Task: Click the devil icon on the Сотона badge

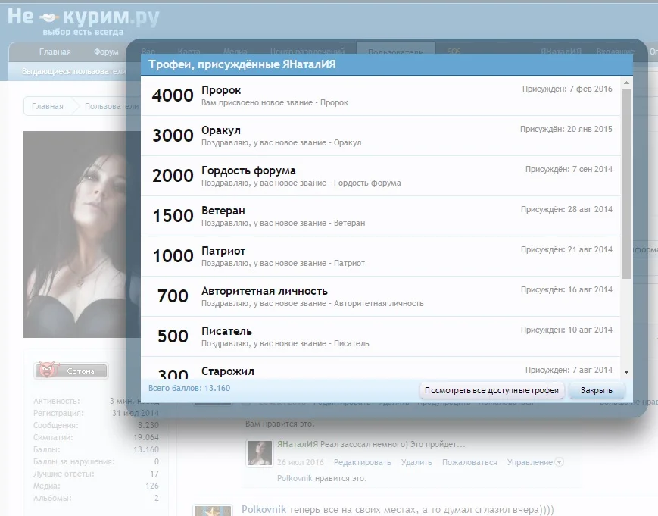Action: click(49, 371)
